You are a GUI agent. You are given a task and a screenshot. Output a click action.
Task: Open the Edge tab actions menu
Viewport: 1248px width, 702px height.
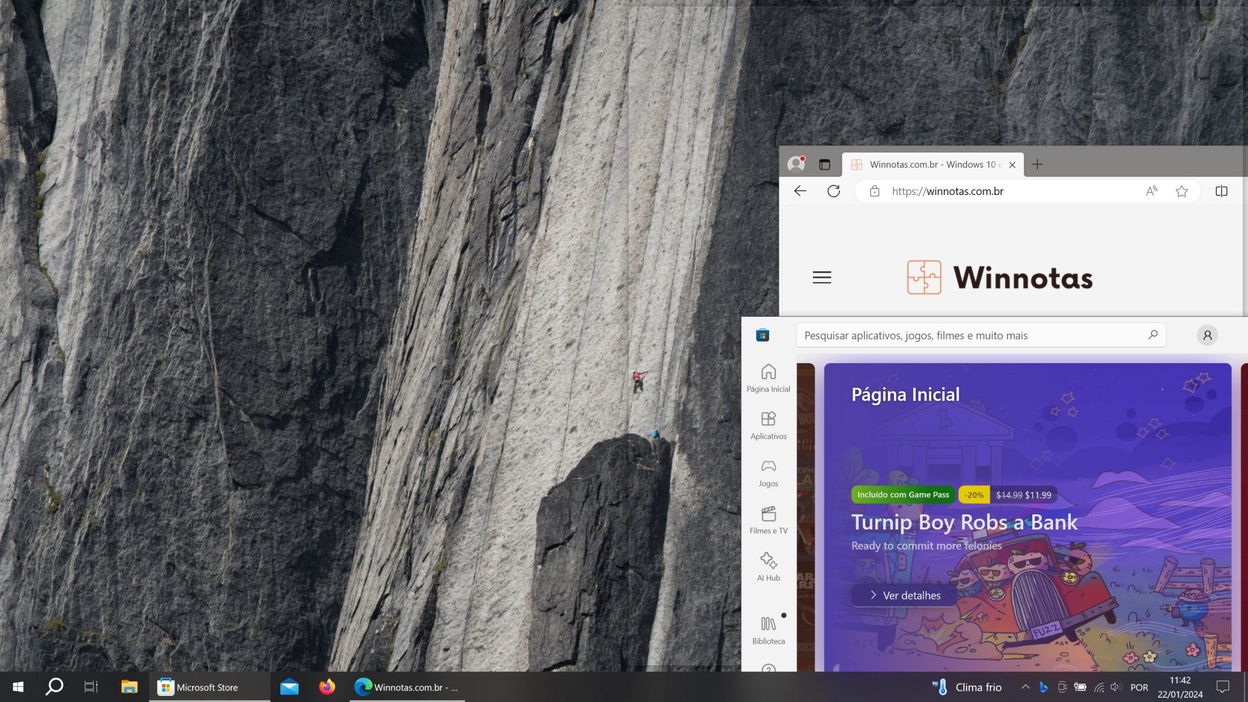click(x=824, y=165)
